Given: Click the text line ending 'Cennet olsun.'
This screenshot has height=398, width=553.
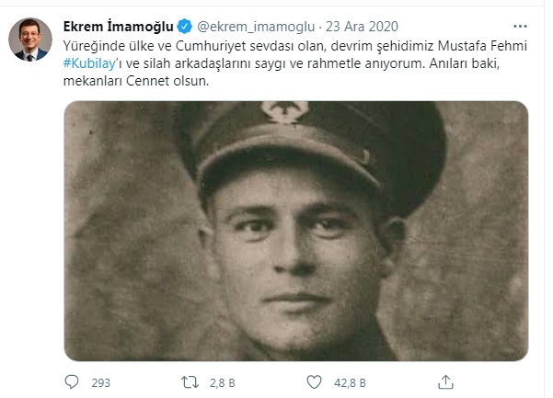Looking at the screenshot, I should (136, 81).
